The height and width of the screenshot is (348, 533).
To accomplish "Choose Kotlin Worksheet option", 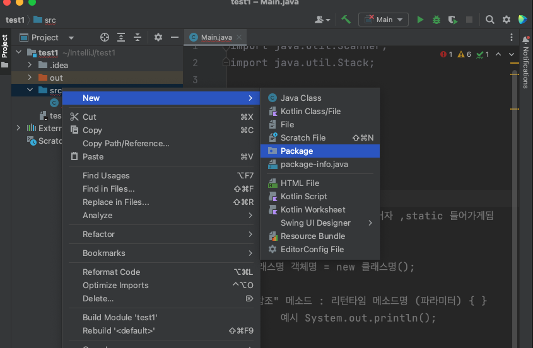I will coord(320,210).
